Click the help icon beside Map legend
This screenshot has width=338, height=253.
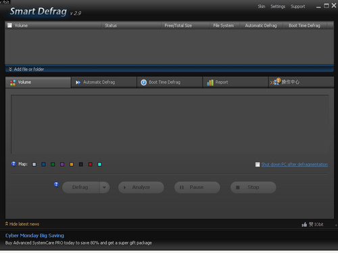pyautogui.click(x=14, y=164)
